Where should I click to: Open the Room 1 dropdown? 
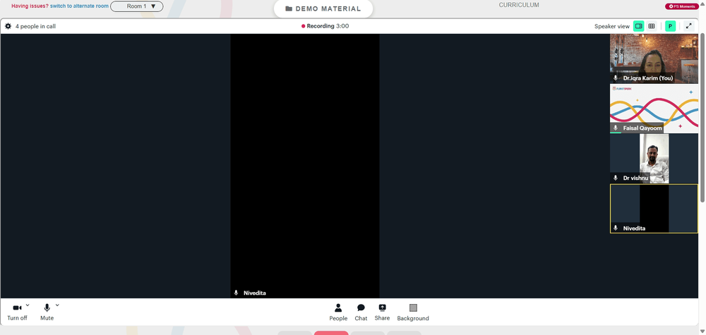coord(137,6)
